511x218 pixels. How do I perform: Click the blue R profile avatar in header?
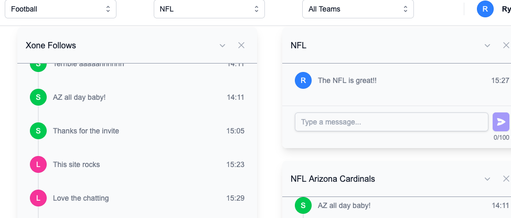485,9
